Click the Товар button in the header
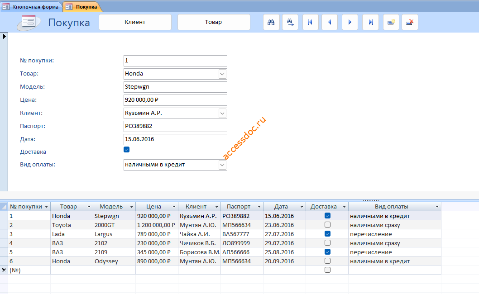This screenshot has height=294, width=479. pos(214,22)
